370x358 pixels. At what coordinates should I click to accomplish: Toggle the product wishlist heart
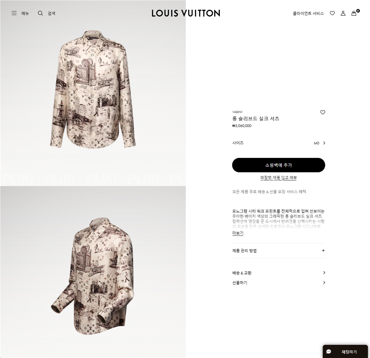(323, 112)
